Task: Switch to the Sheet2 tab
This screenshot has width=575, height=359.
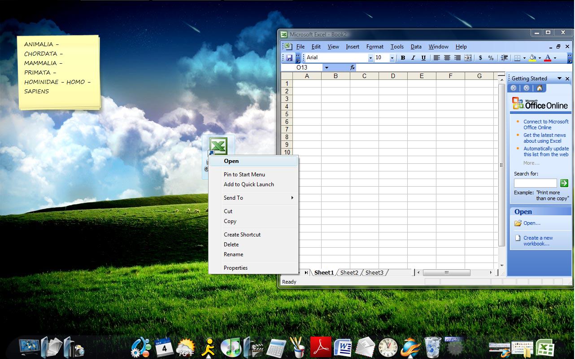Action: click(349, 272)
